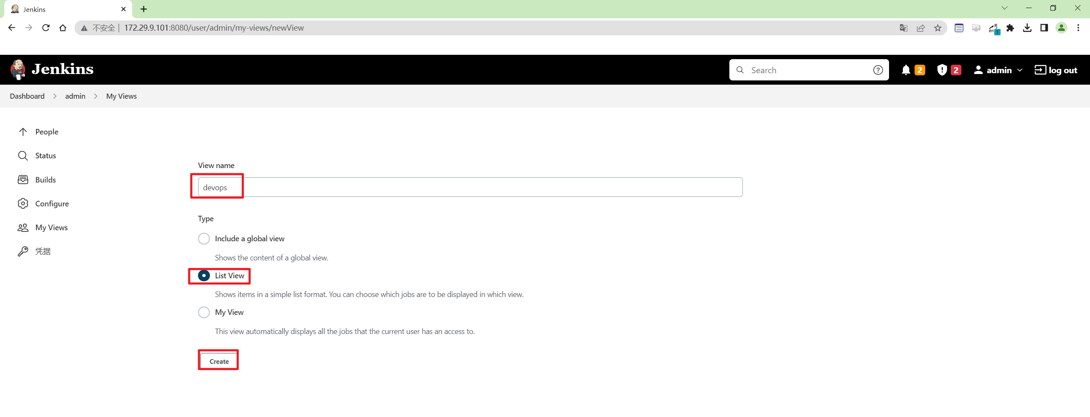Image resolution: width=1090 pixels, height=417 pixels.
Task: Open the My Views people icon
Action: (x=23, y=228)
